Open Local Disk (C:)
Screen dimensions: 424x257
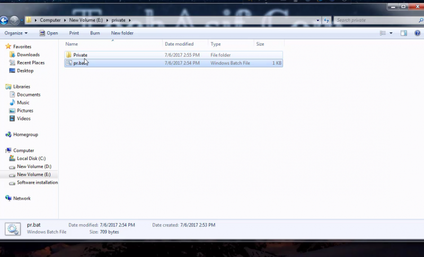click(x=31, y=158)
